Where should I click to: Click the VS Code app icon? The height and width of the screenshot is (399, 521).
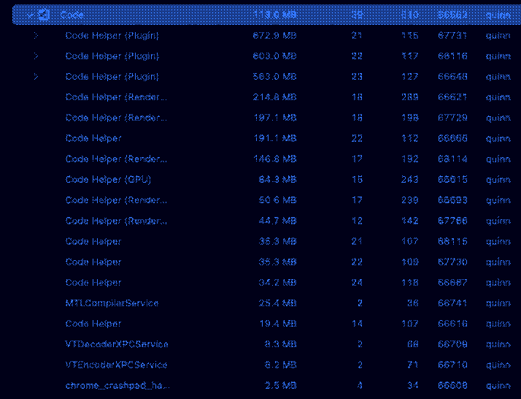(x=45, y=15)
